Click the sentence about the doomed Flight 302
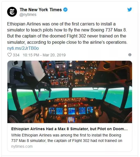Screen dimensions: 140x157 pos(67,39)
